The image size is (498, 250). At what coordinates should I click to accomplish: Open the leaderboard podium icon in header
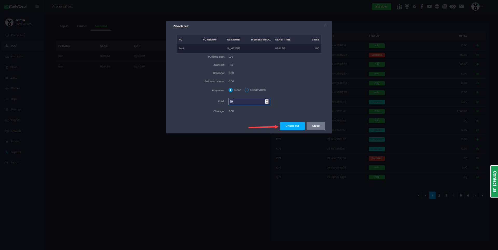(x=399, y=6)
